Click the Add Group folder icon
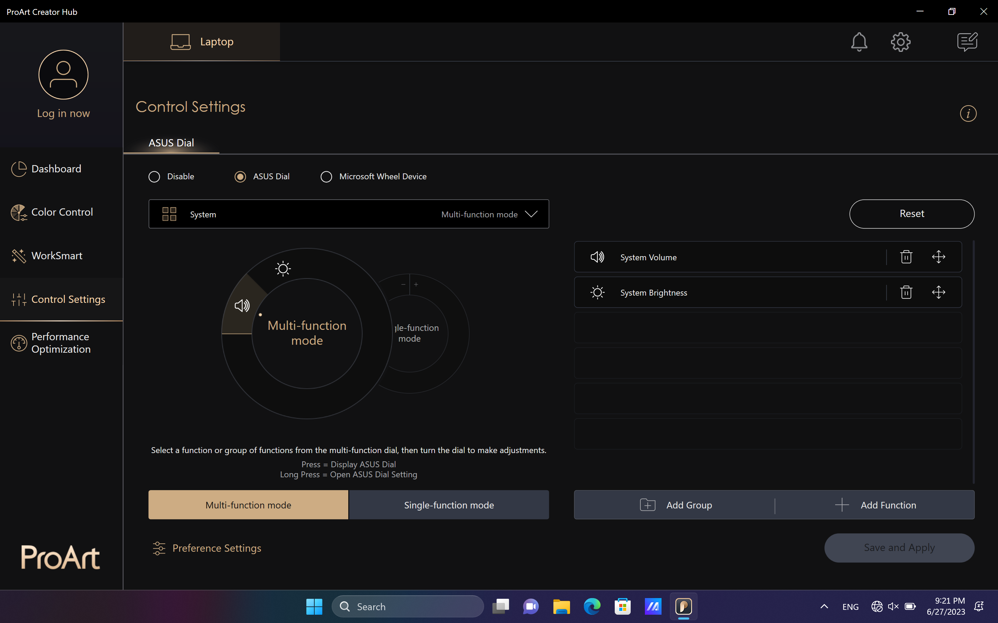Screen dimensions: 998x623 pos(647,505)
